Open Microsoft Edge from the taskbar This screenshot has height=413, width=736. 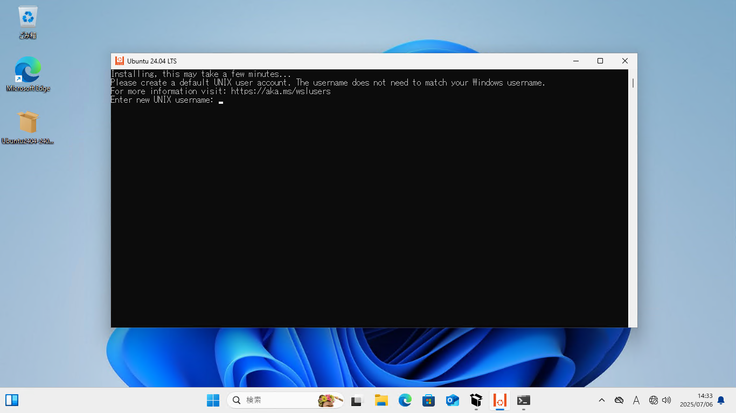point(405,400)
